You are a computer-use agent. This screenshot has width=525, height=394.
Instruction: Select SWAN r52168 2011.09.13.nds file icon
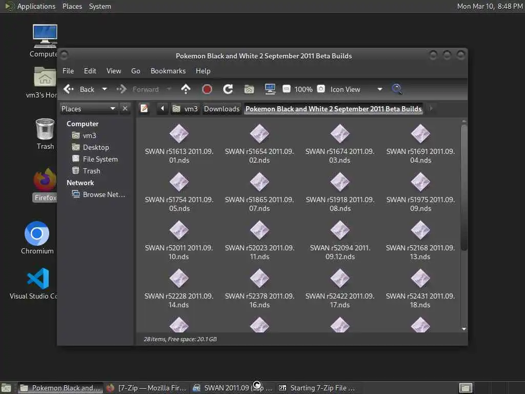click(x=420, y=230)
